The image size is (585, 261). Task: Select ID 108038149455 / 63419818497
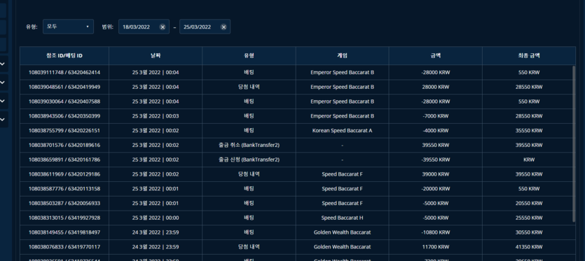(x=64, y=232)
